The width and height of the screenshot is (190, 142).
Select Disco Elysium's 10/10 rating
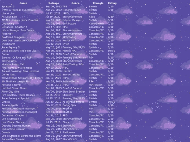(112, 51)
